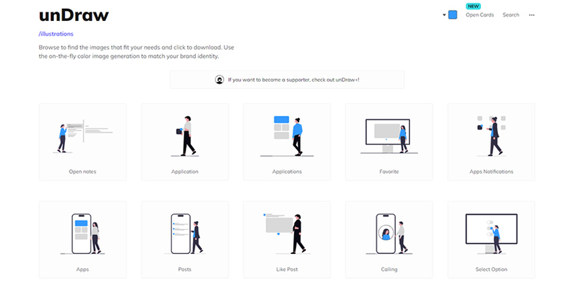Select the Apps Notifications illustration card

click(491, 142)
